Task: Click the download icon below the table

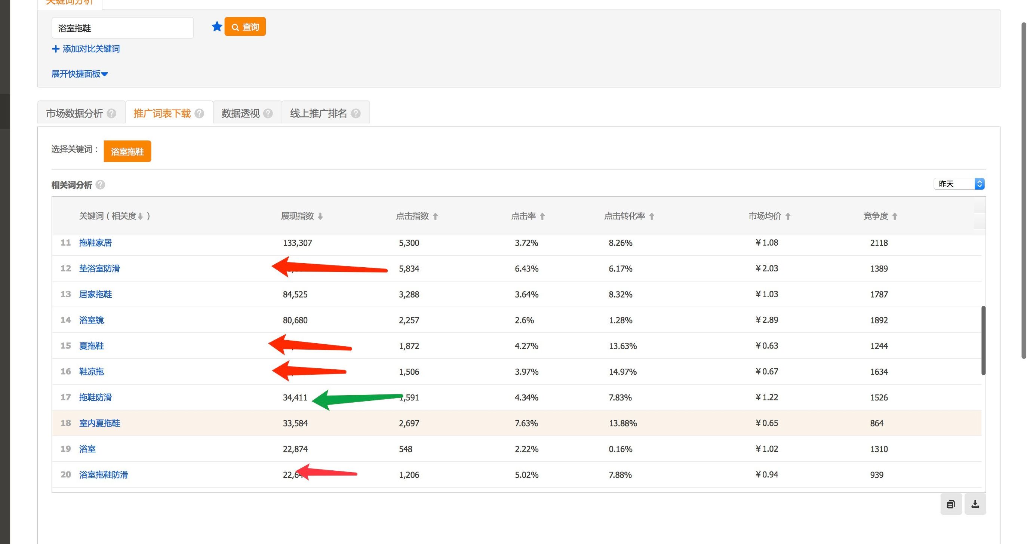Action: [x=975, y=504]
